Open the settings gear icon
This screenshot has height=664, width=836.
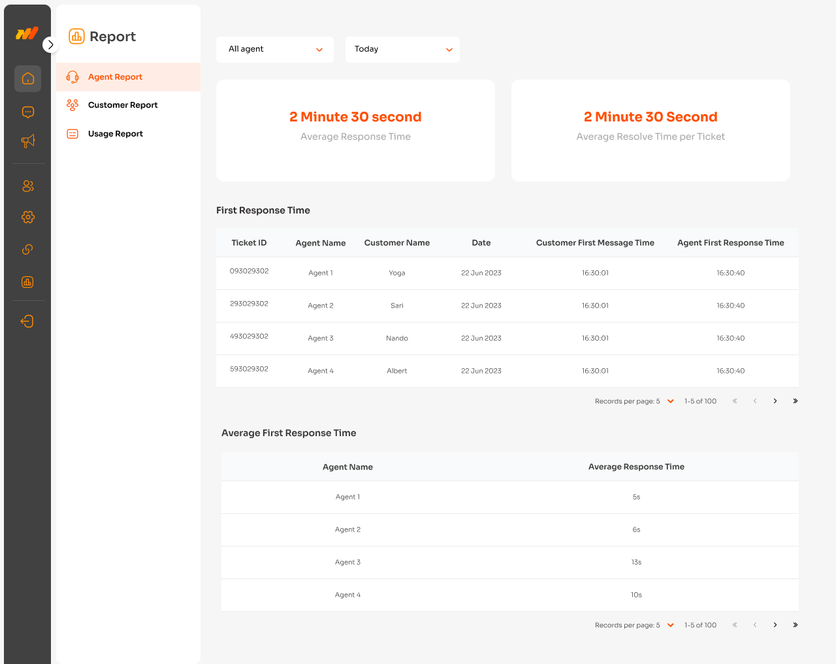[27, 217]
